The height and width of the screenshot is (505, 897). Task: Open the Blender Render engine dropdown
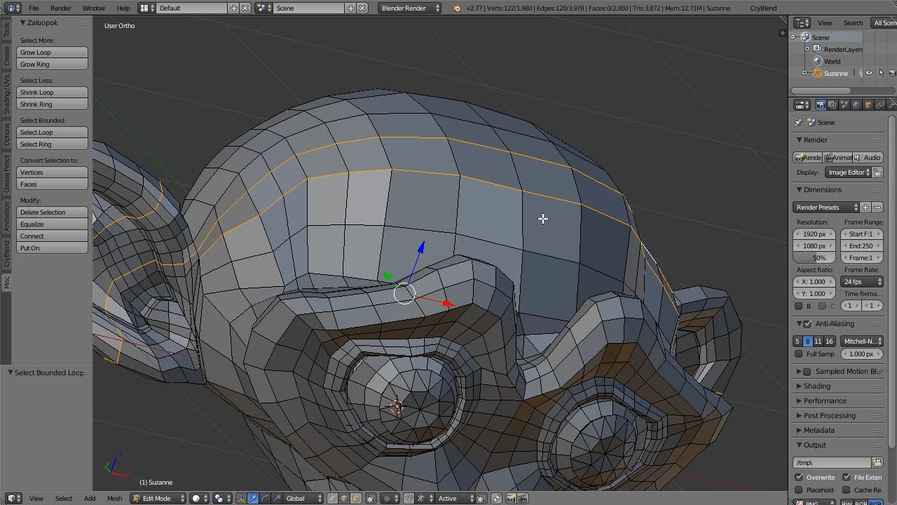pyautogui.click(x=410, y=8)
